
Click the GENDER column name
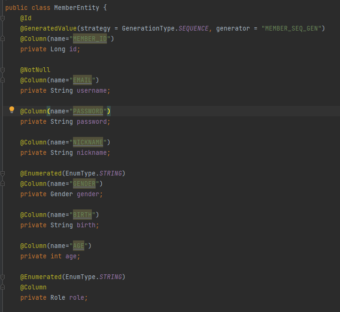[x=84, y=184]
